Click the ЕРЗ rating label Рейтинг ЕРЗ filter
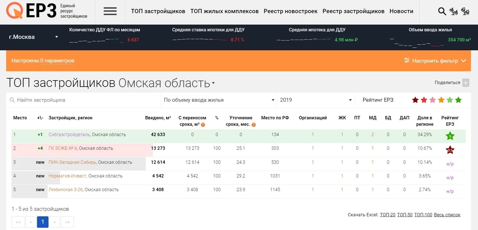The width and height of the screenshot is (478, 230). pos(378,100)
